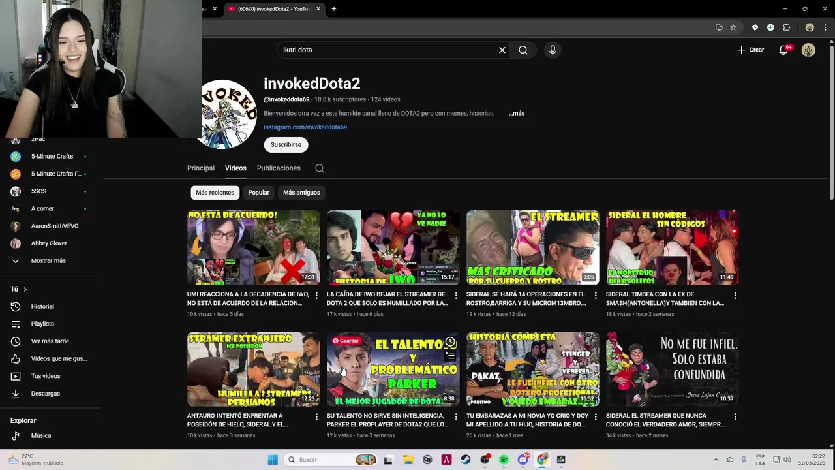Screen dimensions: 835x470
Task: Open a new browser tab
Action: click(x=334, y=8)
